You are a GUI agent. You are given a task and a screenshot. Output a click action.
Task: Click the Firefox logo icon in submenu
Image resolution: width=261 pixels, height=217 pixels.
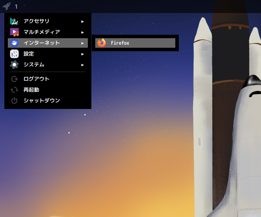coord(102,43)
